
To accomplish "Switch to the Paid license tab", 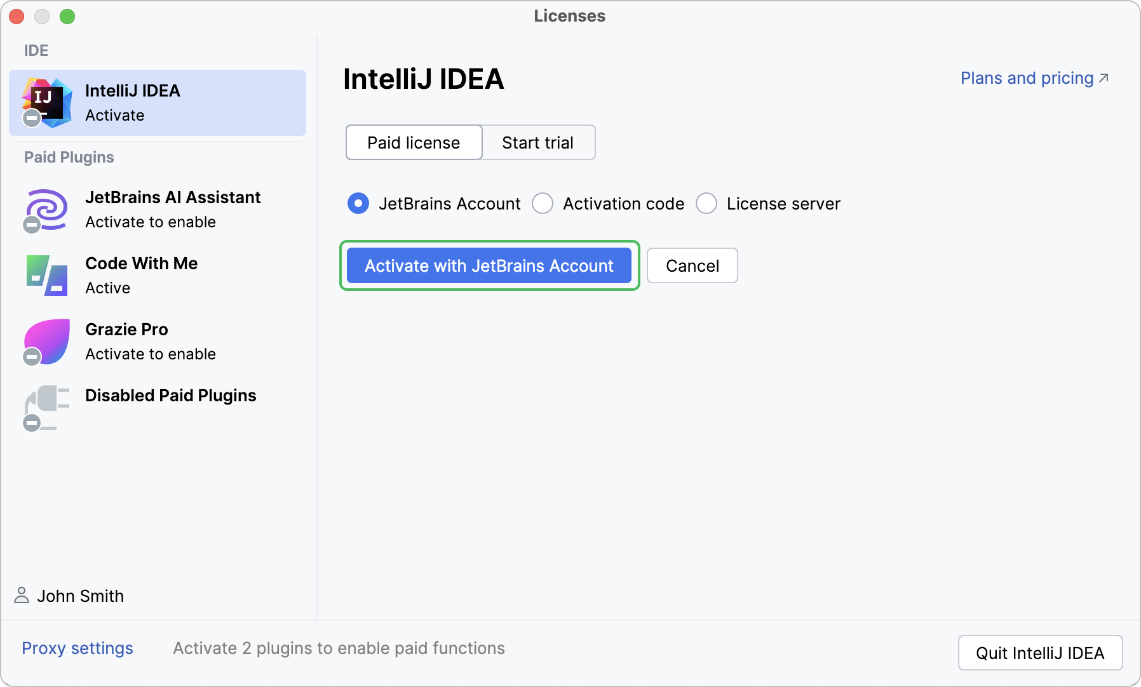I will [414, 143].
